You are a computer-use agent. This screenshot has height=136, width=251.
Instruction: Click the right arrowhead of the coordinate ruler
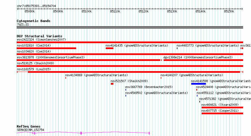[242, 9]
